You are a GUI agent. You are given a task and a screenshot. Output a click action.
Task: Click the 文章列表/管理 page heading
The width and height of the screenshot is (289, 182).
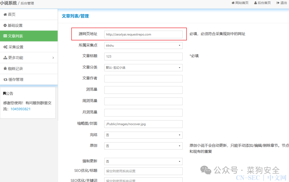pyautogui.click(x=75, y=16)
